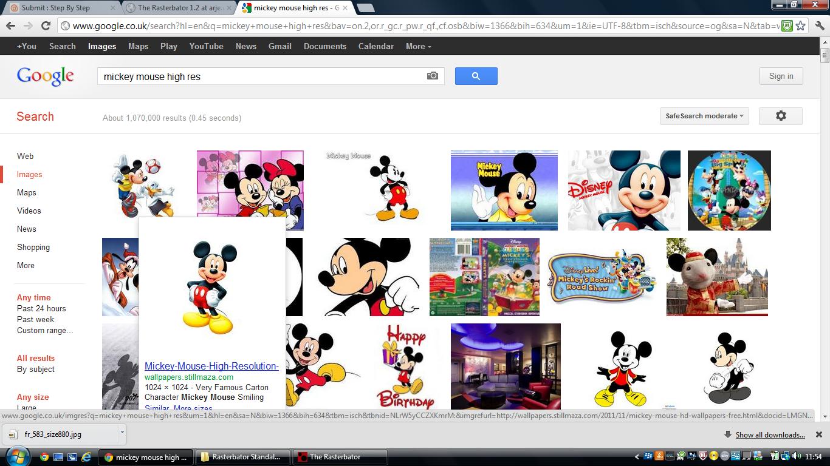This screenshot has width=830, height=466.
Task: Click the enlarged Mickey Mouse preview image
Action: [x=210, y=288]
